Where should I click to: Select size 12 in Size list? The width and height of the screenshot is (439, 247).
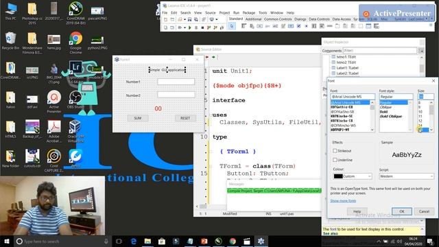(x=420, y=121)
